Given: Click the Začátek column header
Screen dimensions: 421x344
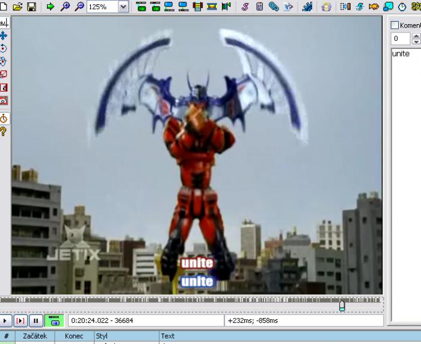Looking at the screenshot, I should click(x=35, y=336).
